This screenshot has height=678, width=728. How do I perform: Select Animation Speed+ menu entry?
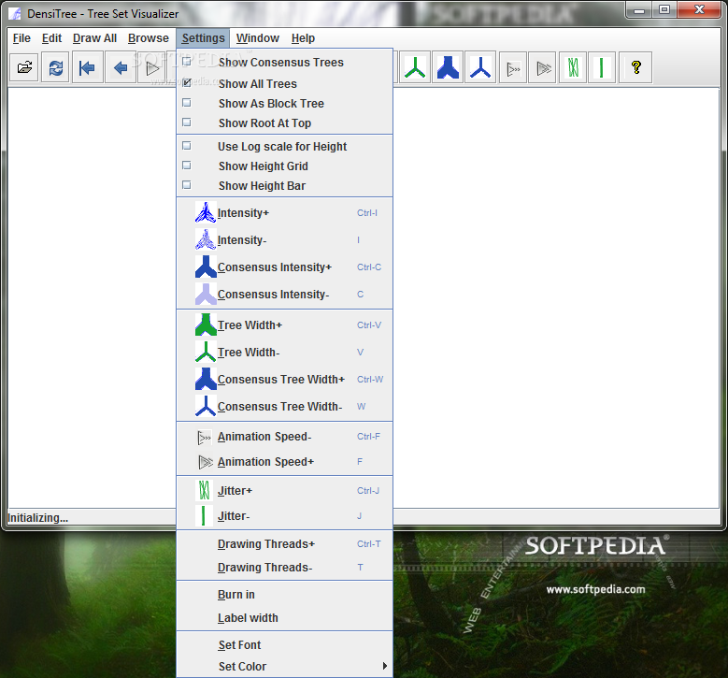(285, 461)
